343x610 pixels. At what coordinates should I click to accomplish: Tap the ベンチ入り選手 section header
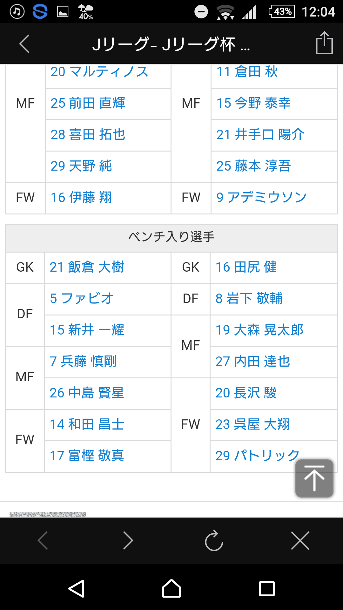171,237
